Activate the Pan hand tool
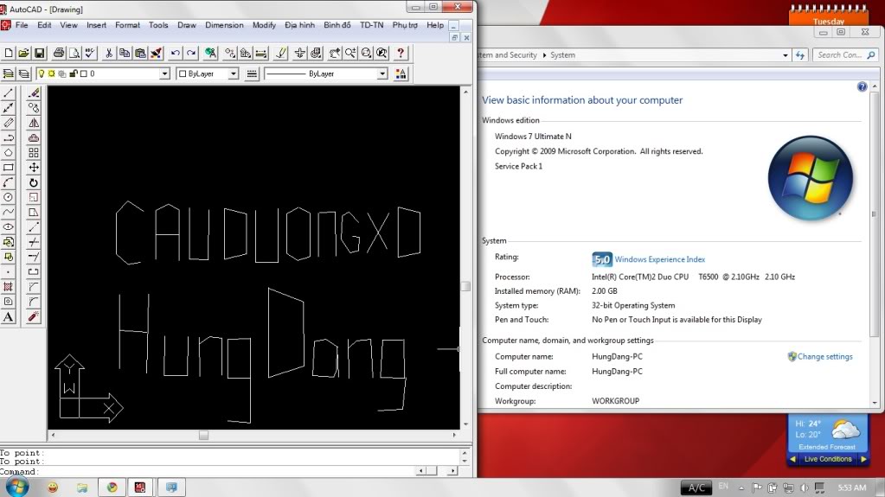This screenshot has width=885, height=497. coord(335,53)
